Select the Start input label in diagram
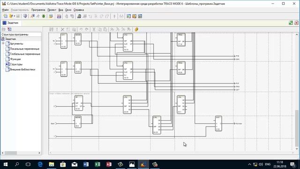The image size is (300, 169). (52, 123)
